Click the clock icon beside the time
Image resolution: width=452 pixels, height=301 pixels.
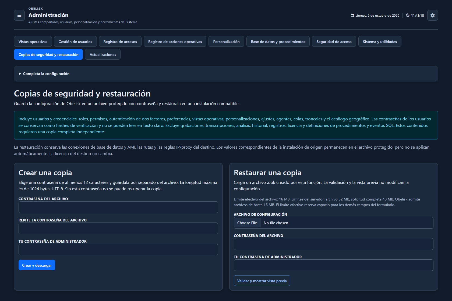[408, 15]
